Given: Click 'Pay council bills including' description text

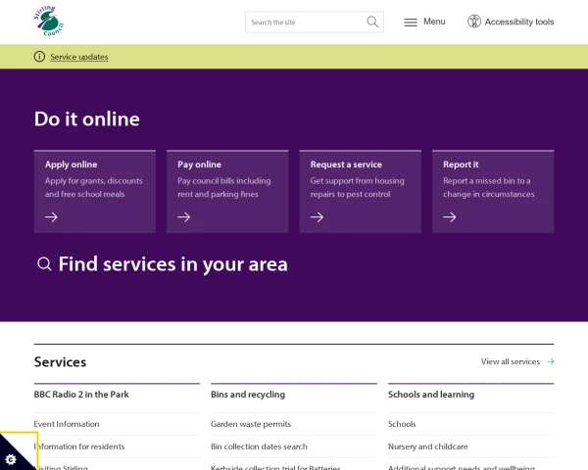Looking at the screenshot, I should 224,181.
